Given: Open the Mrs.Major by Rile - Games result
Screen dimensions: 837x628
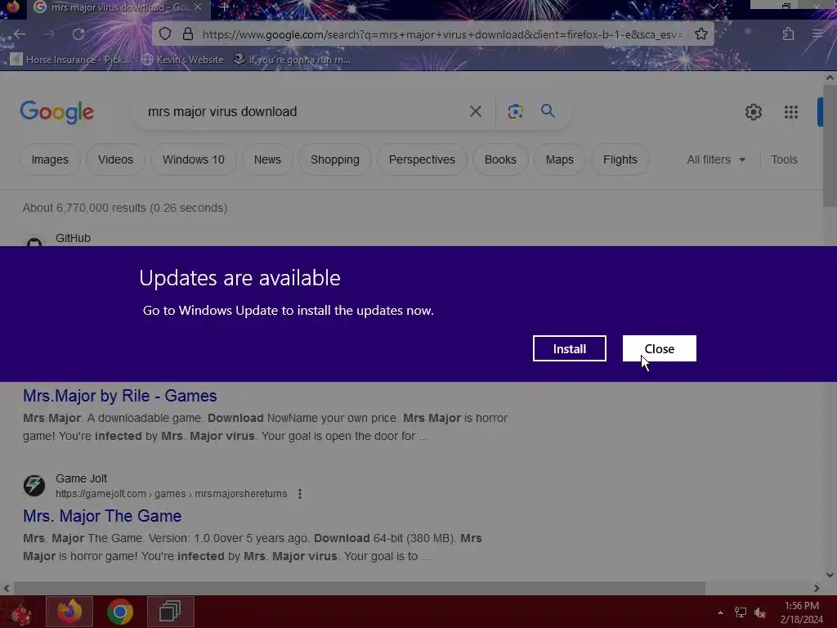Looking at the screenshot, I should click(119, 396).
